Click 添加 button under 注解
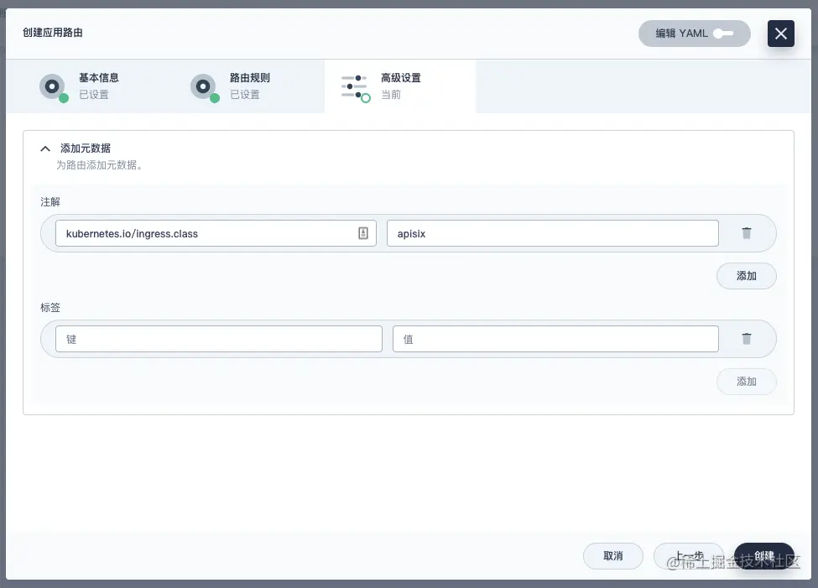The image size is (818, 588). coord(747,276)
